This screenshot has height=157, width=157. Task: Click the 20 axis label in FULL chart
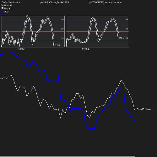click(127, 38)
